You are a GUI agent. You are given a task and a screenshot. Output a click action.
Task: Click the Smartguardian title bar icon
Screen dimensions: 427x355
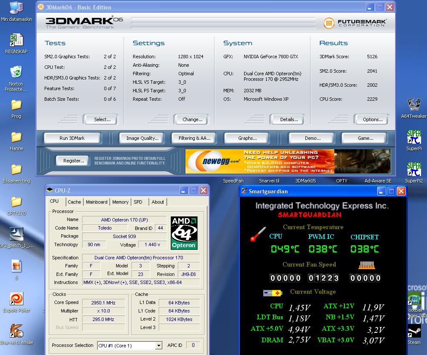(244, 191)
